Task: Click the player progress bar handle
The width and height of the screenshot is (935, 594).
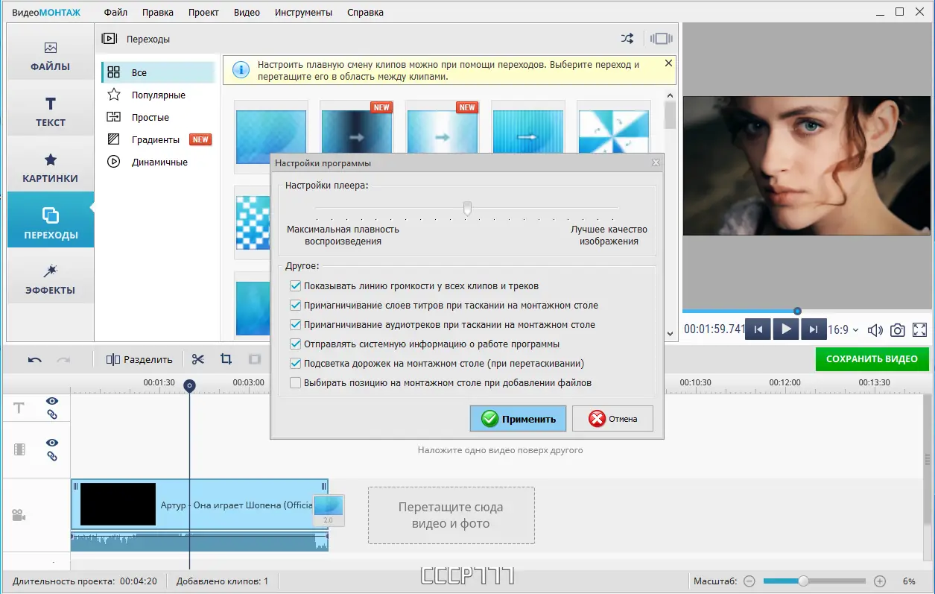Action: [x=797, y=311]
